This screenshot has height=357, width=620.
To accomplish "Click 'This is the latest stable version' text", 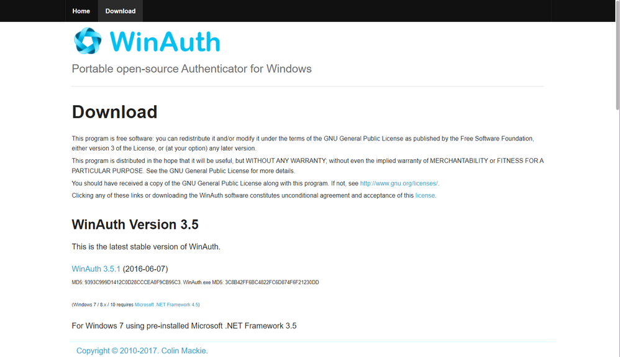I will tap(146, 246).
